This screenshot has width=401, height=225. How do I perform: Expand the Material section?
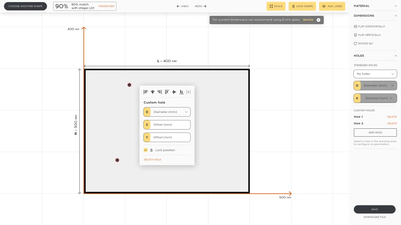coord(375,6)
